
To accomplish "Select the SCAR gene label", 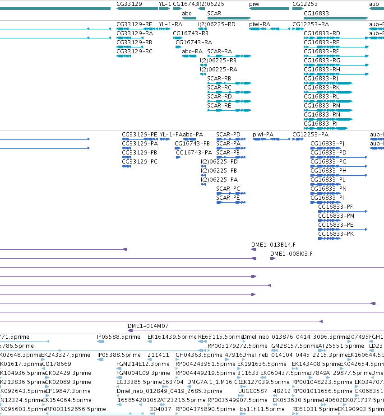I will click(x=214, y=14).
